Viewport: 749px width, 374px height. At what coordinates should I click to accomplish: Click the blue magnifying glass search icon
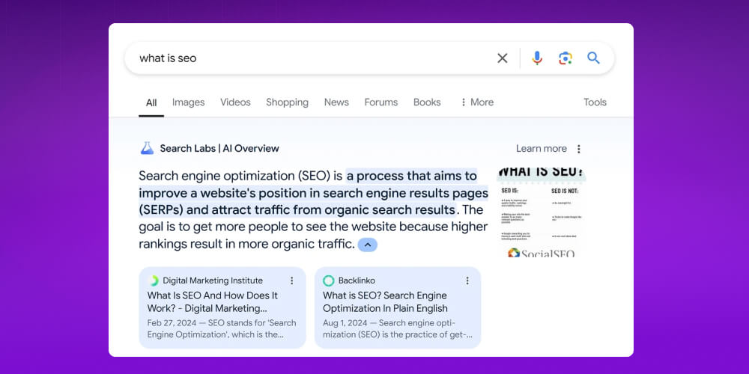593,58
